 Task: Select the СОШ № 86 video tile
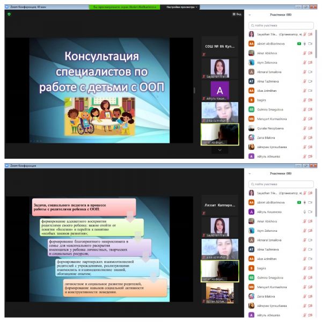coord(219,47)
